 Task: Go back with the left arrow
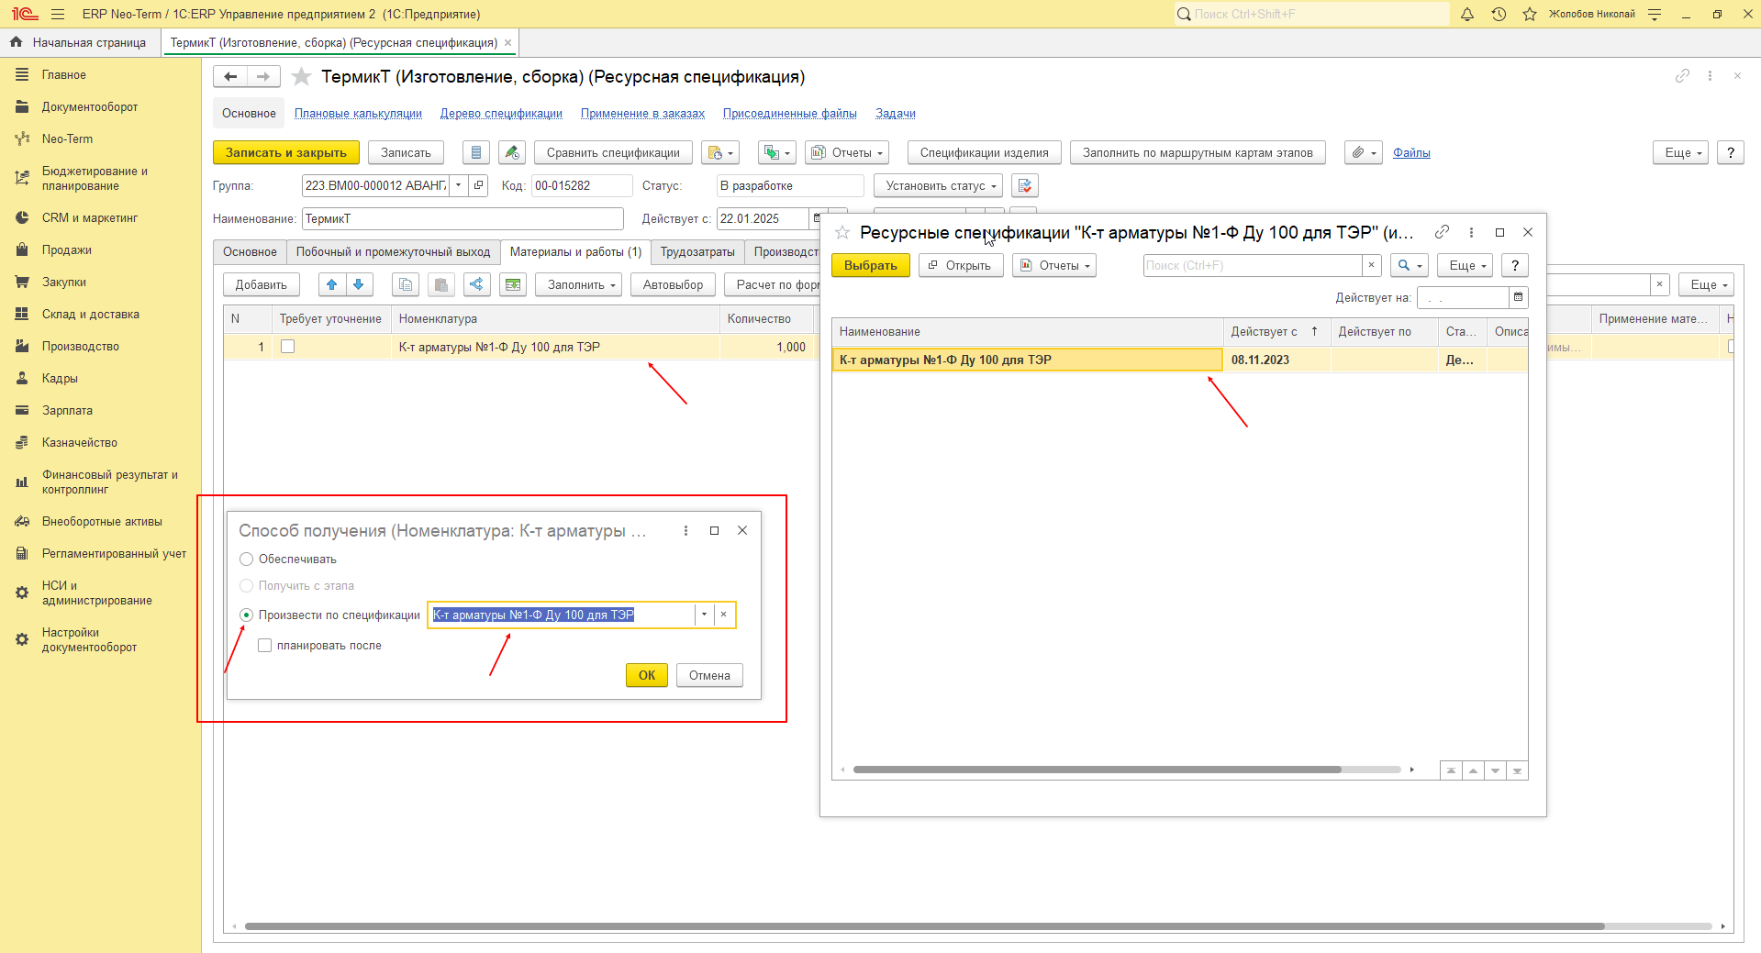(x=230, y=77)
